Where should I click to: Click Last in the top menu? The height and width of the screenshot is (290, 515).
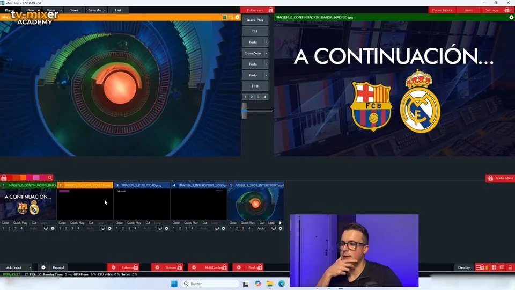coord(118,10)
